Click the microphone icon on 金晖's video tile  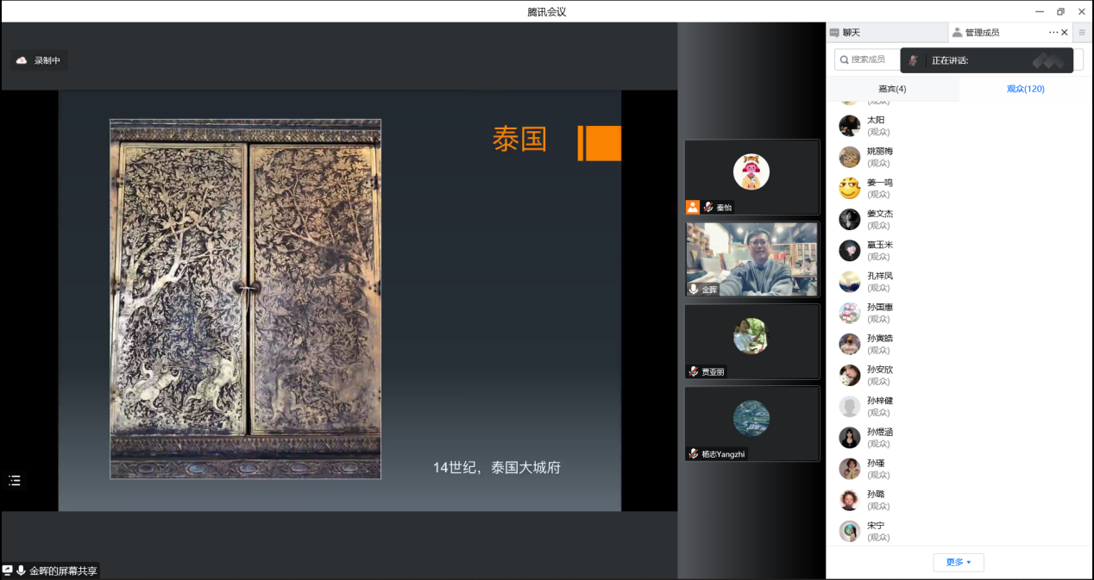(693, 290)
